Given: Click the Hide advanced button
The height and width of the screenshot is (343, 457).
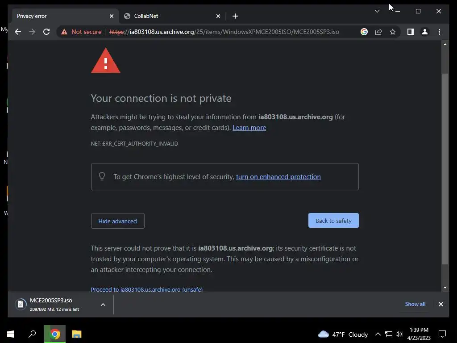Looking at the screenshot, I should [x=118, y=221].
